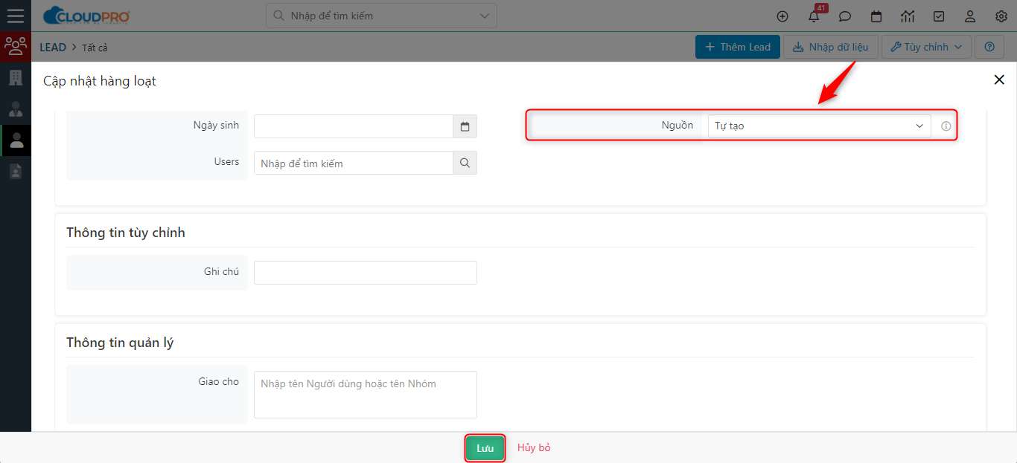Open the Tùy chỉnh dropdown button

(x=926, y=47)
